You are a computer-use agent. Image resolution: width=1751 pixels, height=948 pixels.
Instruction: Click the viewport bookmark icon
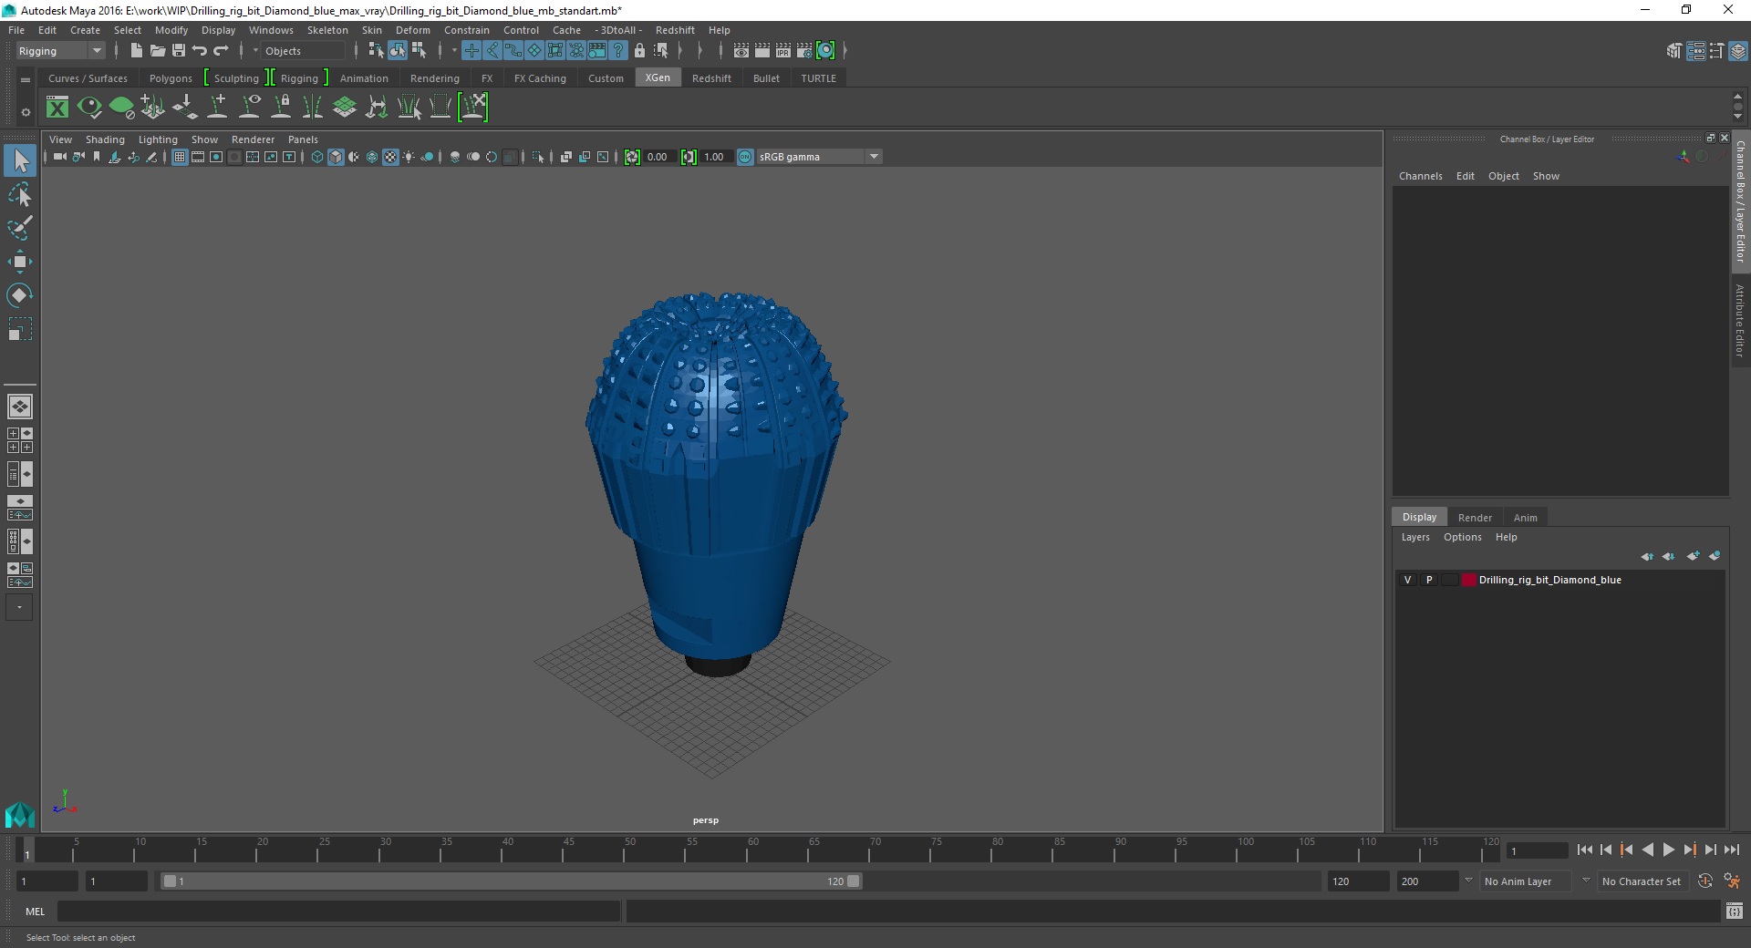coord(97,157)
